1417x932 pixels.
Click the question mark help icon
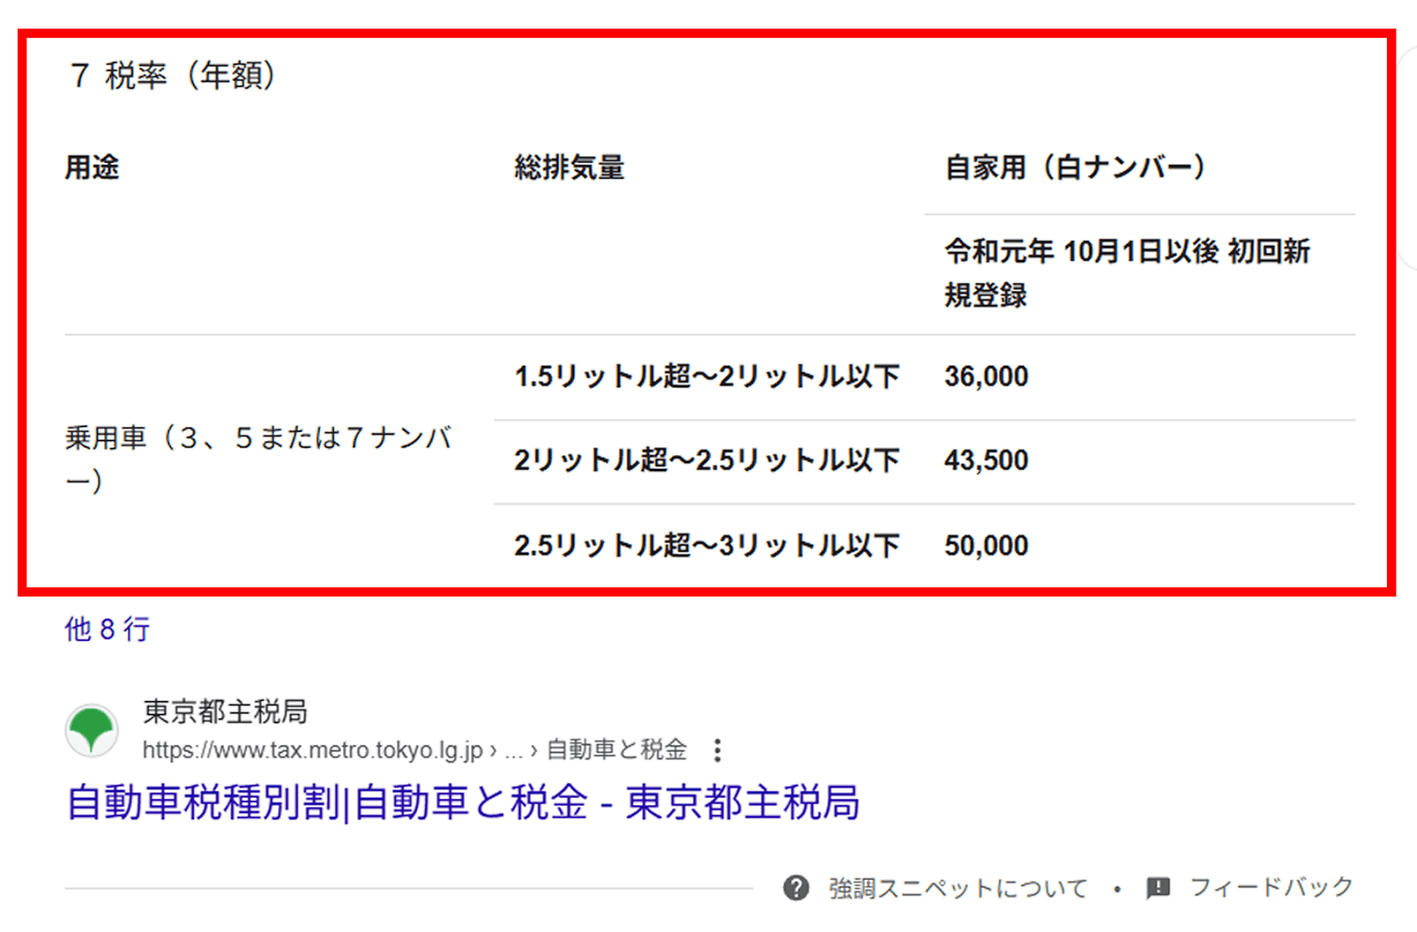(x=795, y=887)
